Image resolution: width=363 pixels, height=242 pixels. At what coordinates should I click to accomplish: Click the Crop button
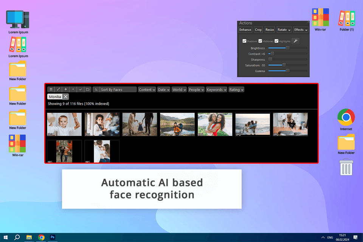[x=258, y=29]
